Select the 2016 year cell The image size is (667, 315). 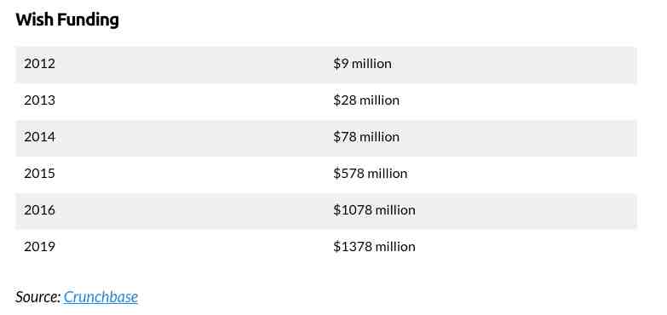39,210
